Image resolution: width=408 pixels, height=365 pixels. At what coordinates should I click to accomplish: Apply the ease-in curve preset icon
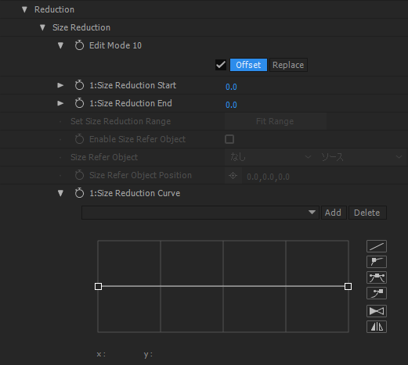[377, 293]
